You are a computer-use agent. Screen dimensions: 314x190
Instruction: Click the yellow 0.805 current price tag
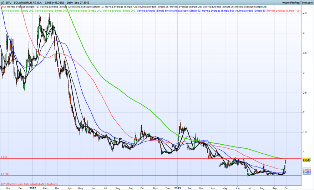click(307, 160)
